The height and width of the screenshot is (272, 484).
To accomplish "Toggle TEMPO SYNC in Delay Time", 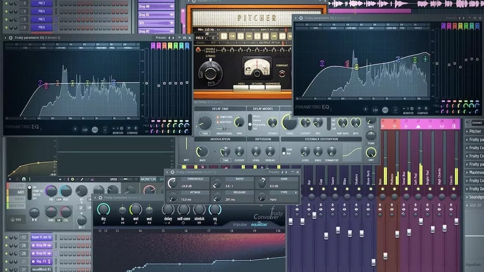I will 218,117.
